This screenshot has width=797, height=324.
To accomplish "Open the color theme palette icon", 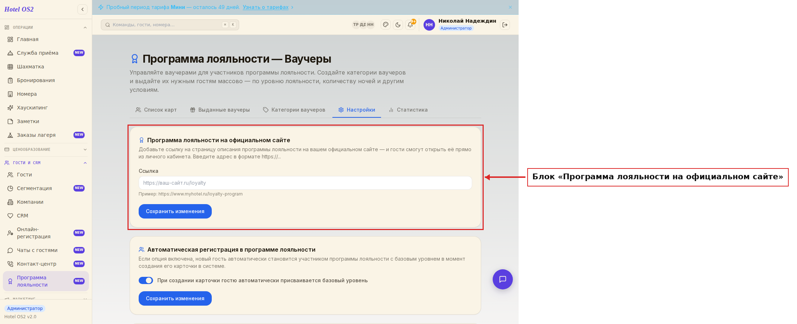I will 386,25.
